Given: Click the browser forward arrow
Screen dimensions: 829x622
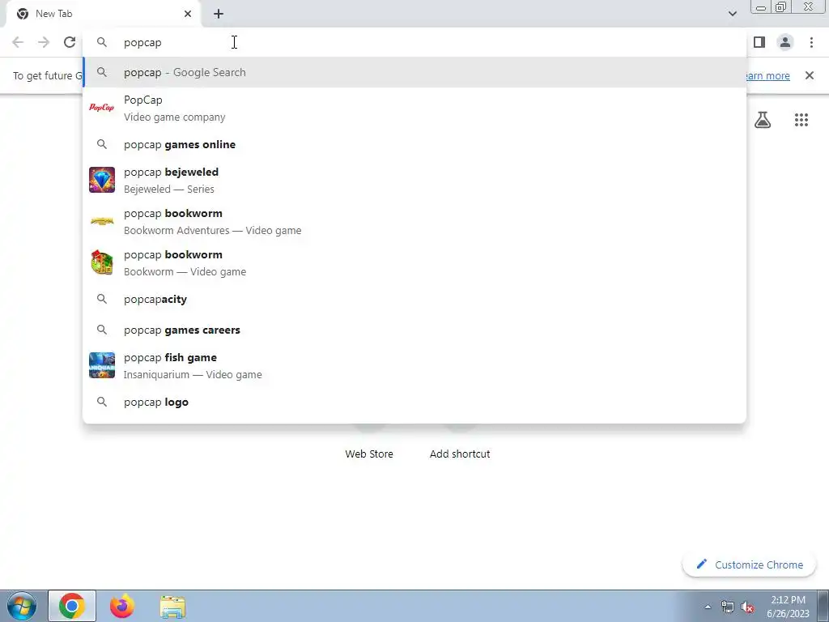Looking at the screenshot, I should [x=44, y=42].
